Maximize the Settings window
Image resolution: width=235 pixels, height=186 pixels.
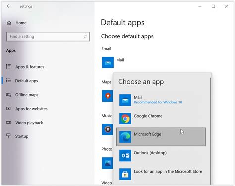[213, 6]
